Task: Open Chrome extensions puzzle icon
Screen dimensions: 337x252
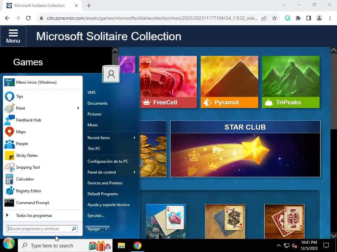Action: point(298,18)
